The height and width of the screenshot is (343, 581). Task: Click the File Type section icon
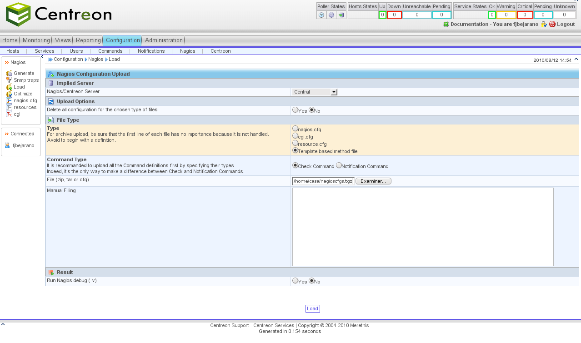[51, 120]
